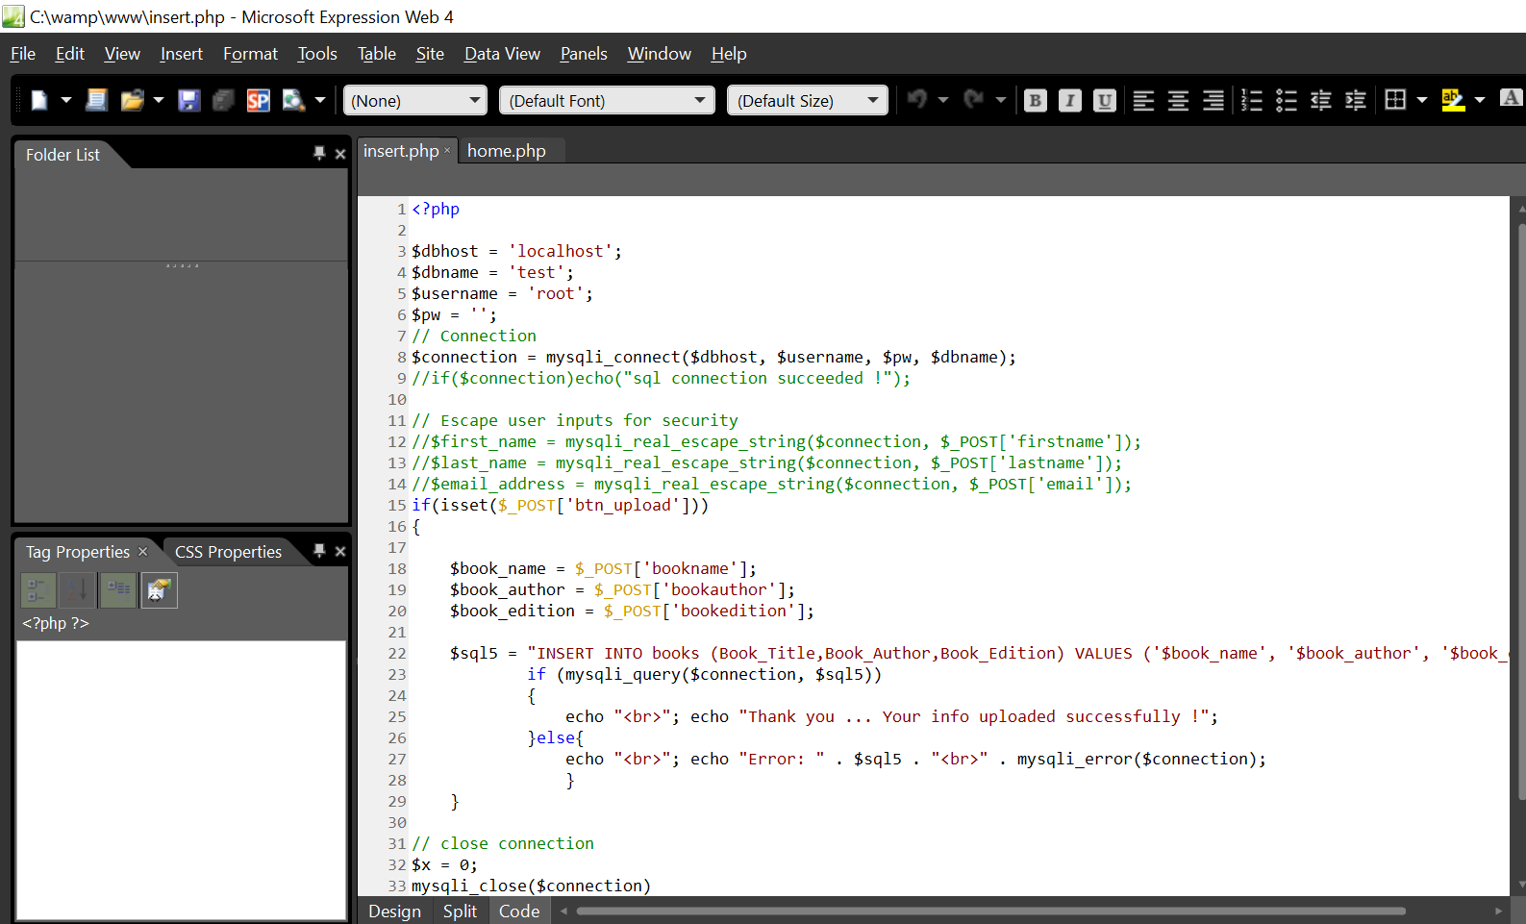
Task: Open the (Default Font) combo box
Action: [607, 100]
